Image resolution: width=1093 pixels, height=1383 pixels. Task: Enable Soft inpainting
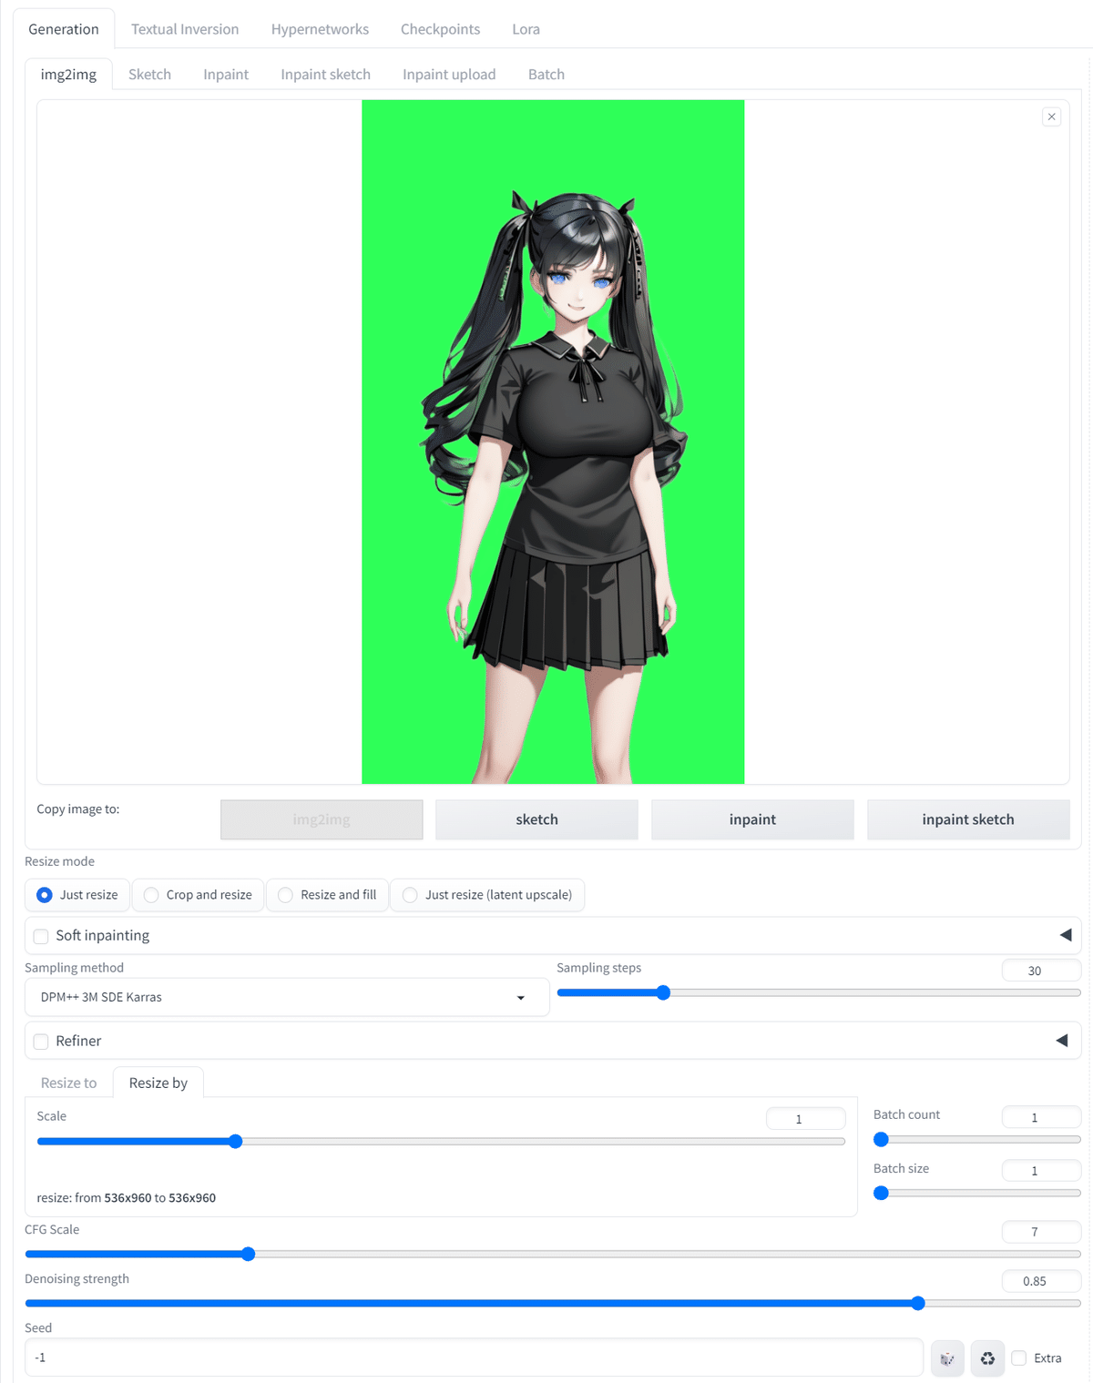40,936
